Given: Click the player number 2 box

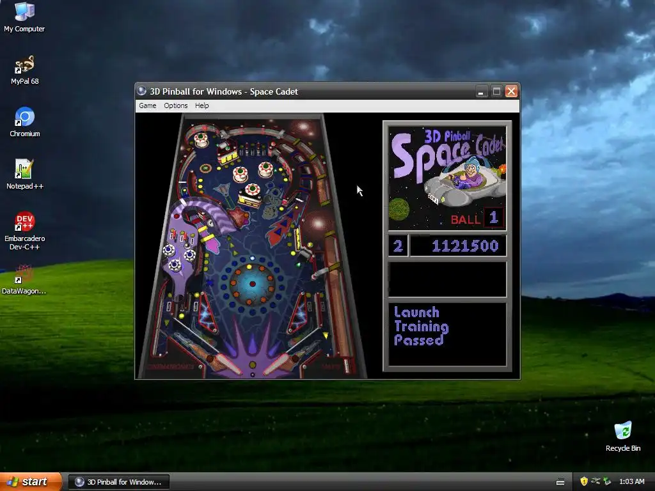Looking at the screenshot, I should click(x=398, y=246).
